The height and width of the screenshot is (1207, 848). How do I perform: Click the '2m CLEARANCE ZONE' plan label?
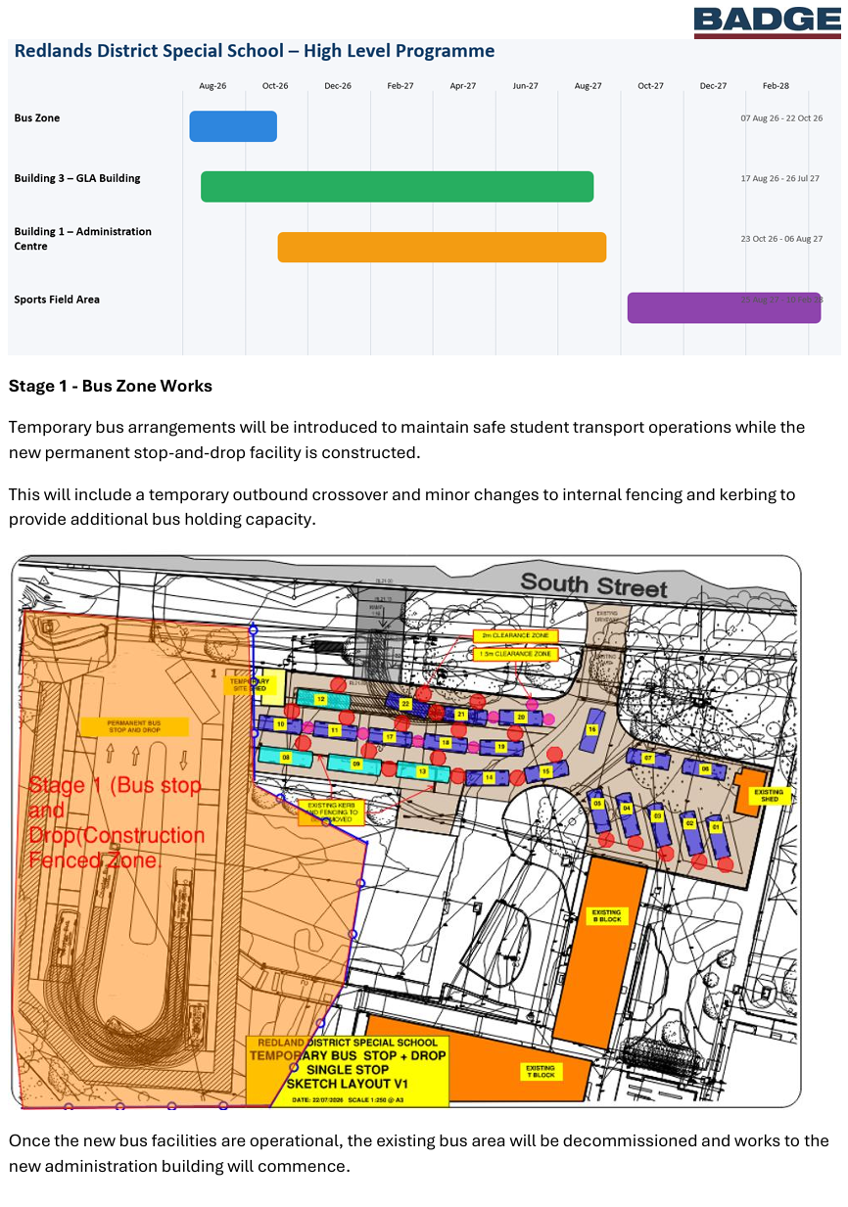coord(515,635)
